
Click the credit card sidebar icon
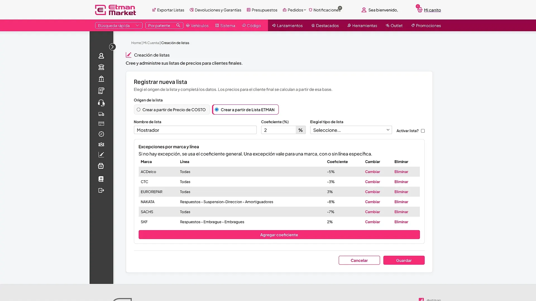101,124
